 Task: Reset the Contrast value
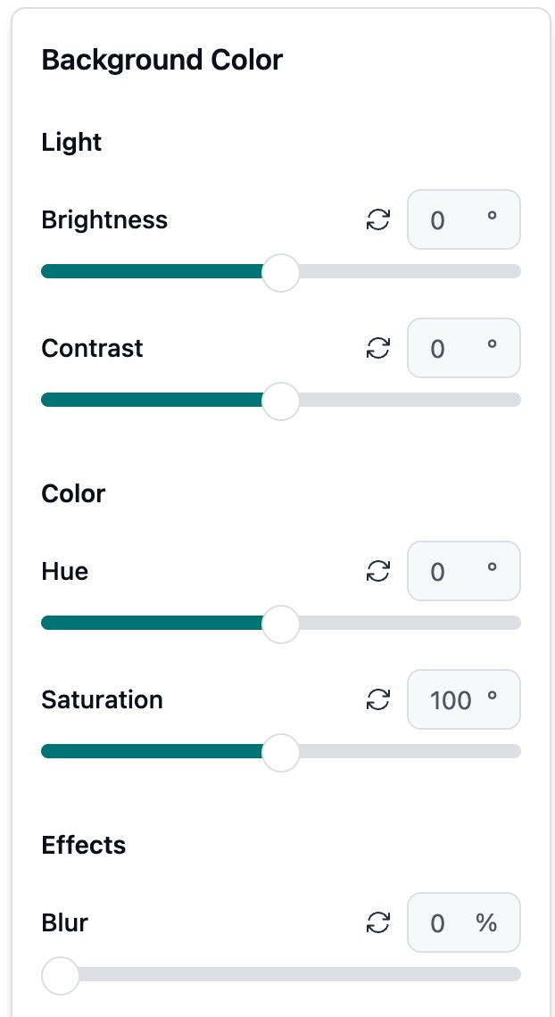pos(378,349)
